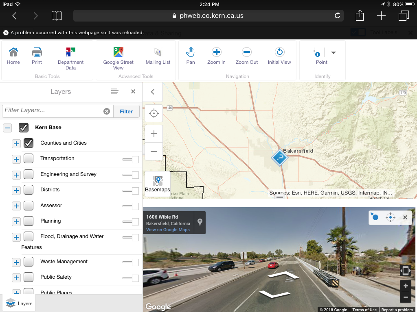Enable Engineering and Survey layer checkbox
417x312 pixels.
click(29, 174)
